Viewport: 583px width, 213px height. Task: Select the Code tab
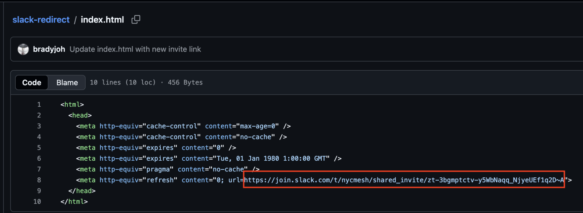(x=31, y=82)
